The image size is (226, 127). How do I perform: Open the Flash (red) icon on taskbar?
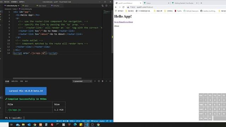52,125
